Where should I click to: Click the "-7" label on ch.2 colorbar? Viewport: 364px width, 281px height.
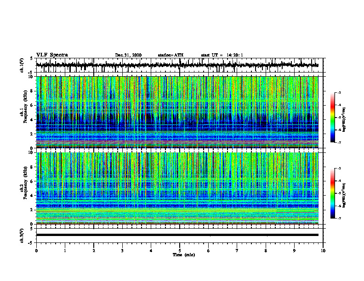(x=339, y=218)
